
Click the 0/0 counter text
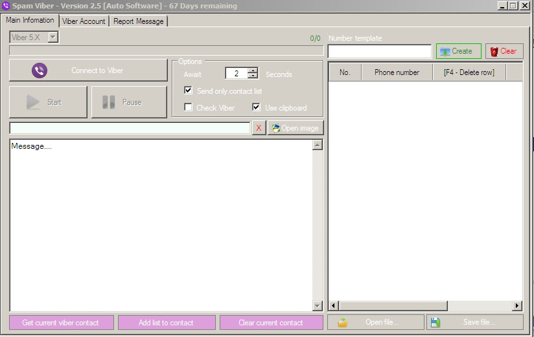pyautogui.click(x=315, y=38)
